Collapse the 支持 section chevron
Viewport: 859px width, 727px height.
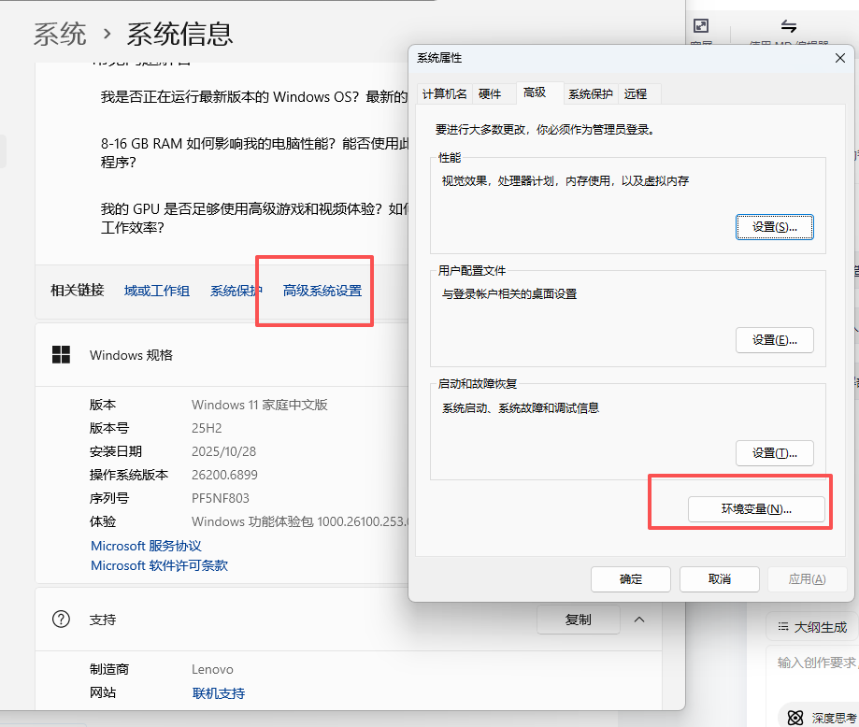(x=639, y=620)
